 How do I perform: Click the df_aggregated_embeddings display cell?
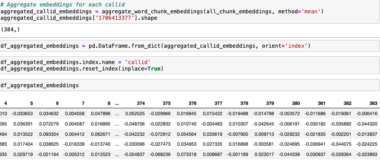click(190, 86)
